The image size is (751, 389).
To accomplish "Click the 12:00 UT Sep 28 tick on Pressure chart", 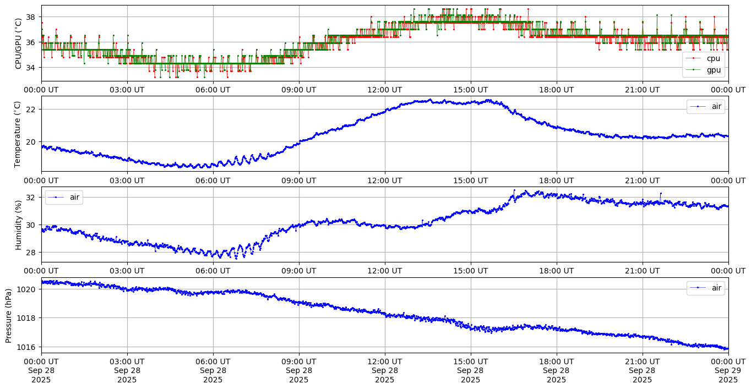I will (x=384, y=370).
